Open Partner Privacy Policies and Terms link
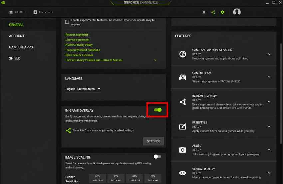The image size is (283, 184). coord(94,60)
